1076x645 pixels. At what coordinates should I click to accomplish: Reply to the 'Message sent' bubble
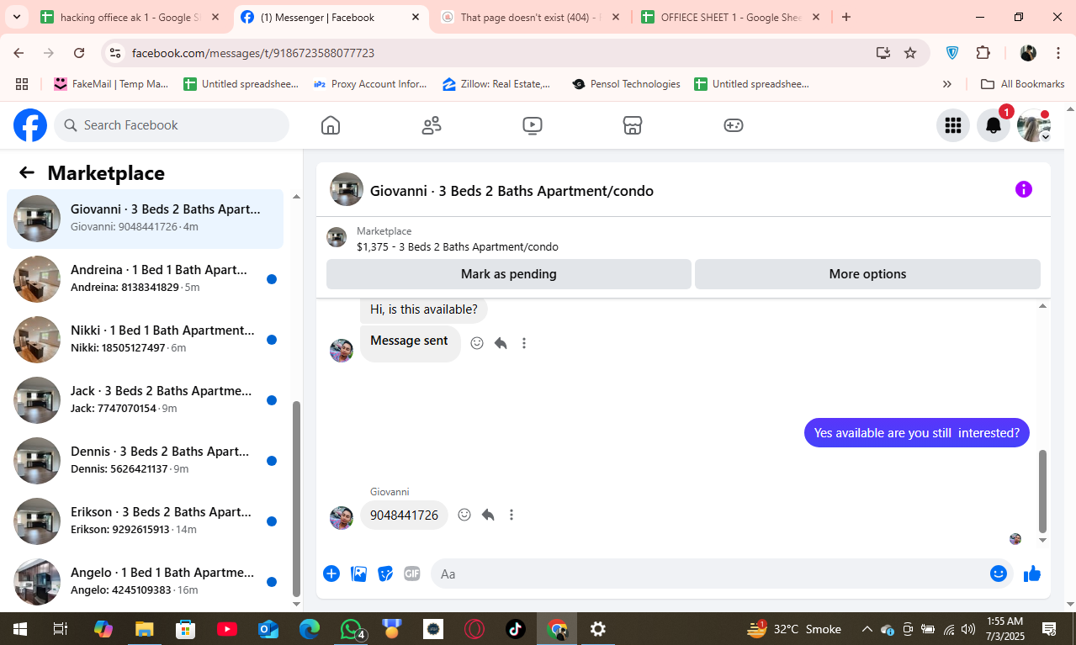coord(501,343)
